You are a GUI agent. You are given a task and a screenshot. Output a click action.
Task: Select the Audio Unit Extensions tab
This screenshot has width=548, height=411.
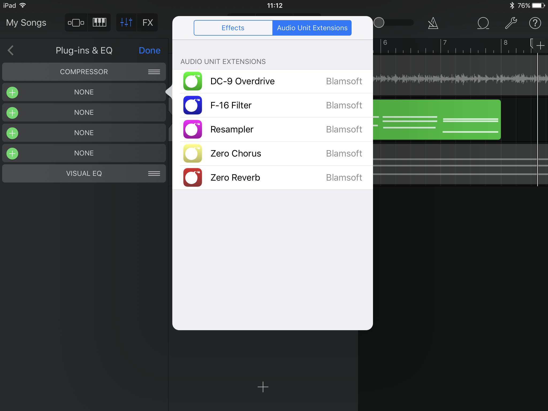312,28
